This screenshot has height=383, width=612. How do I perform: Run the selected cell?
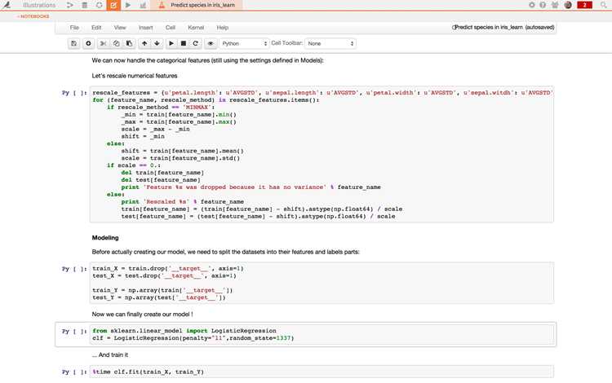click(x=171, y=43)
